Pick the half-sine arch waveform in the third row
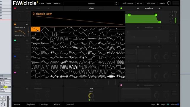This screenshot has width=190, height=107. click(45, 39)
